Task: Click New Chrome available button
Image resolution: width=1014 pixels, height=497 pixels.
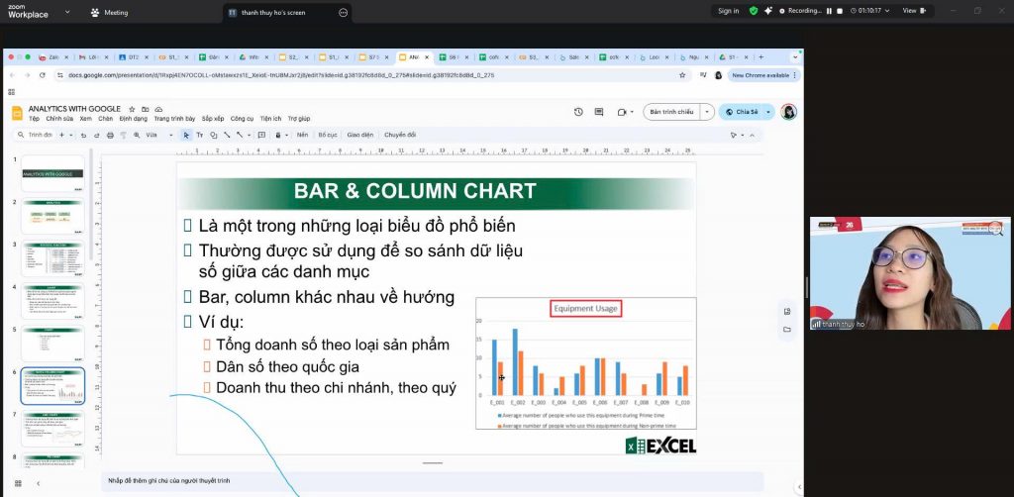Action: 763,75
